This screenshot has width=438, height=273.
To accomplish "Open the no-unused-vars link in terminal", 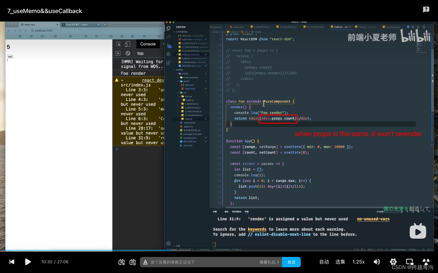I will point(373,219).
